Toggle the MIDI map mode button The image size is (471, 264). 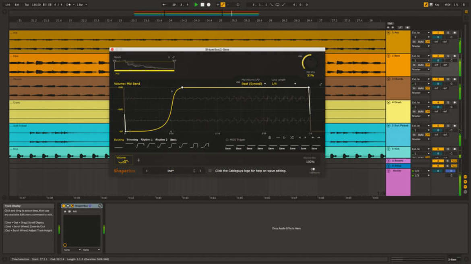click(447, 4)
